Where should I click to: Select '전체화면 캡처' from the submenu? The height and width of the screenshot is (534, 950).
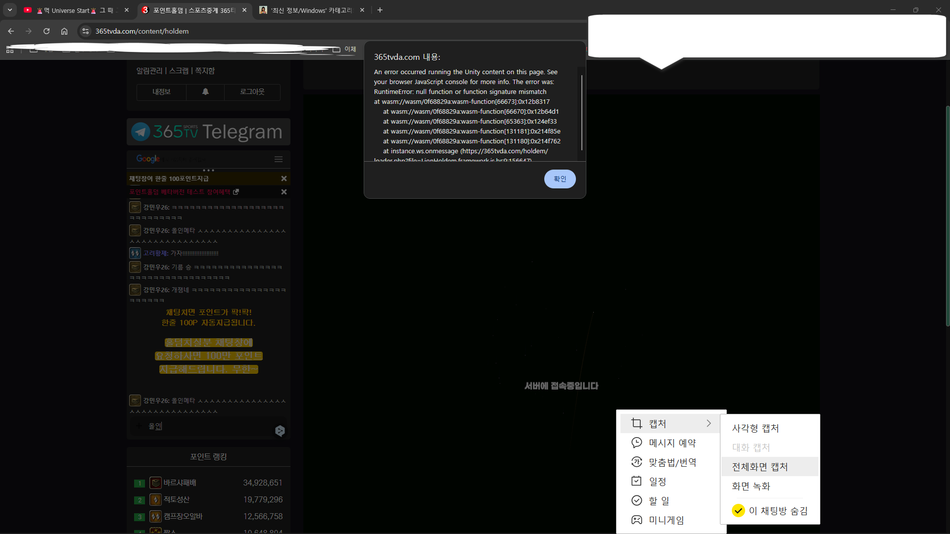tap(760, 467)
